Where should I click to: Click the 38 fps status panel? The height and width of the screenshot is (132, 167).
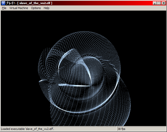[x=122, y=129]
